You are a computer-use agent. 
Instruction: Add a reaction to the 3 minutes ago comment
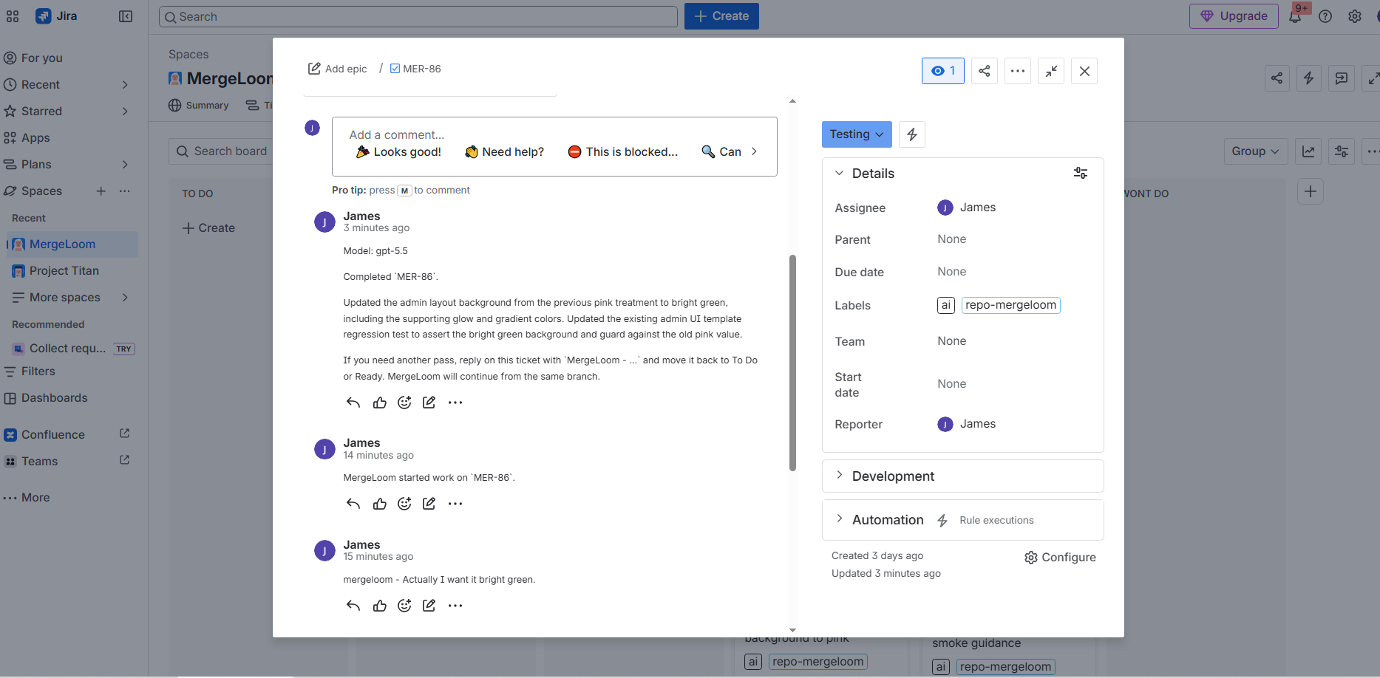404,403
